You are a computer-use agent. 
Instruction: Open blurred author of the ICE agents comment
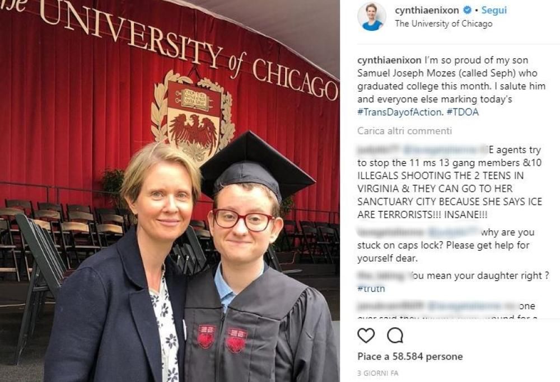click(379, 149)
